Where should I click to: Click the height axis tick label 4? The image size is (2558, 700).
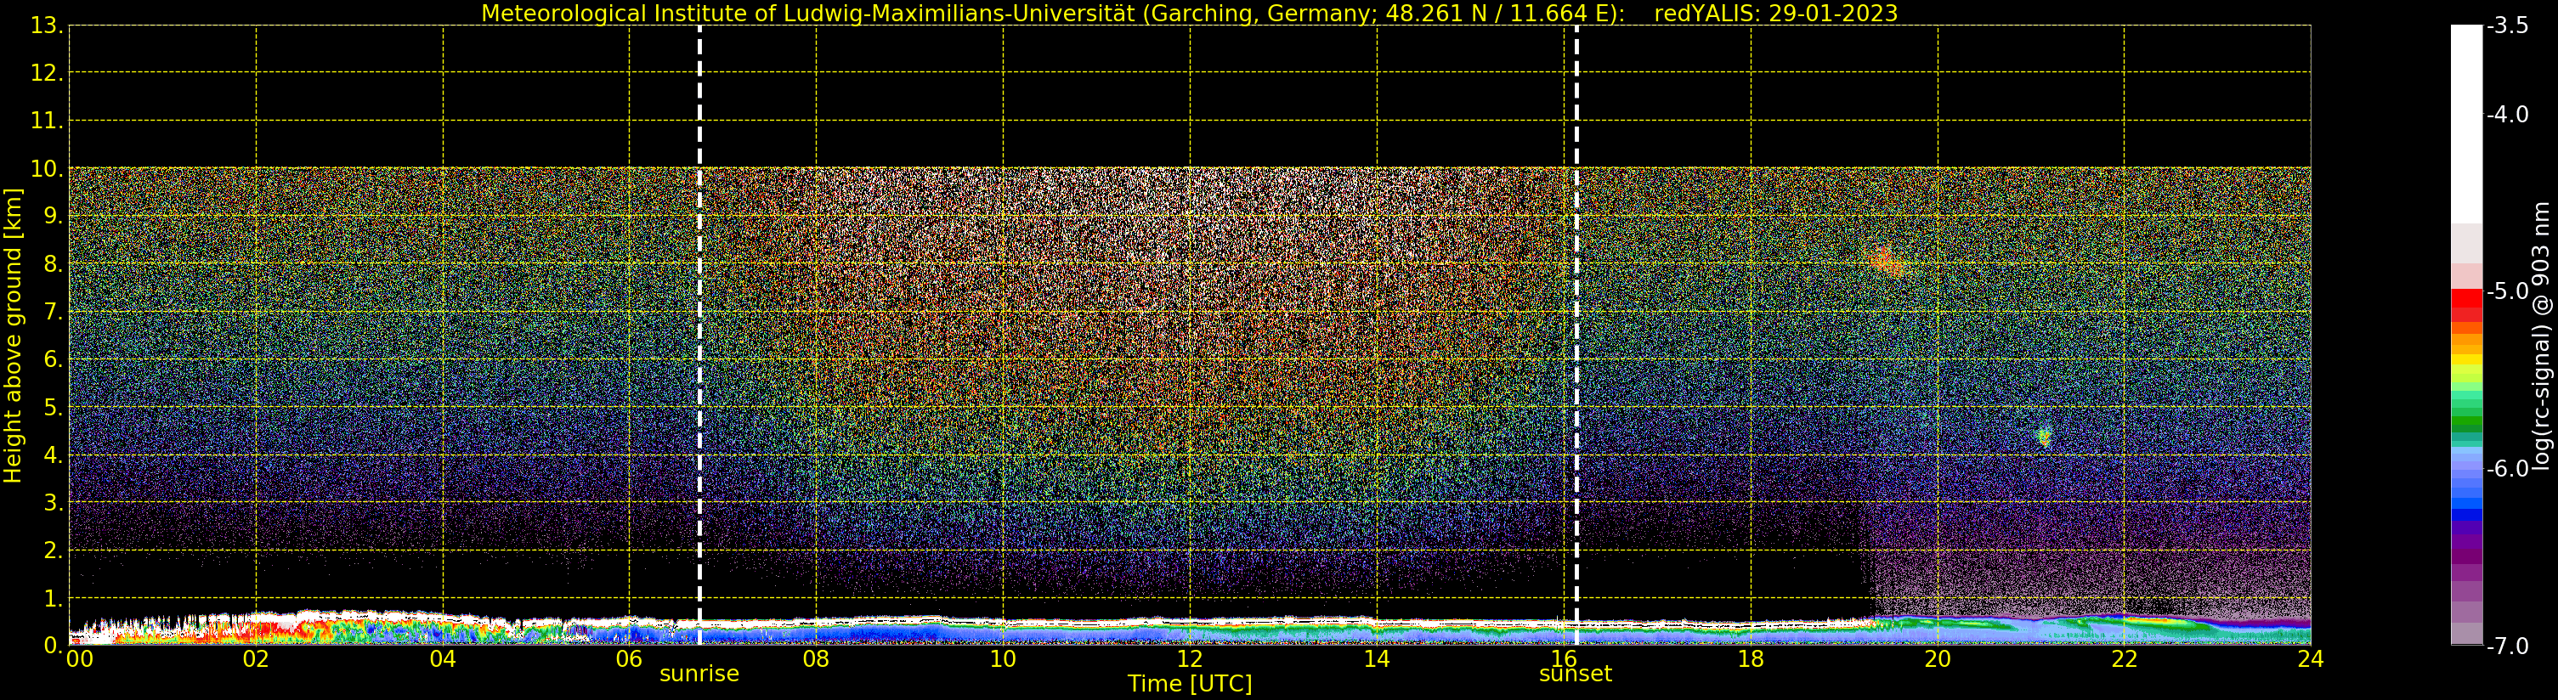click(52, 455)
